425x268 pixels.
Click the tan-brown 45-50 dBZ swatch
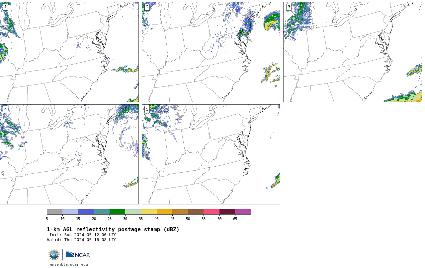coord(180,212)
